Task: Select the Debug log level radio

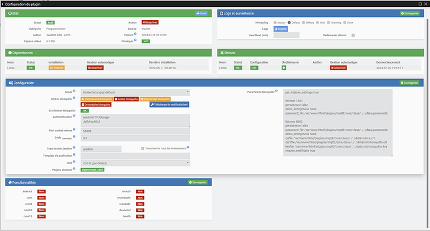Action: [x=303, y=22]
